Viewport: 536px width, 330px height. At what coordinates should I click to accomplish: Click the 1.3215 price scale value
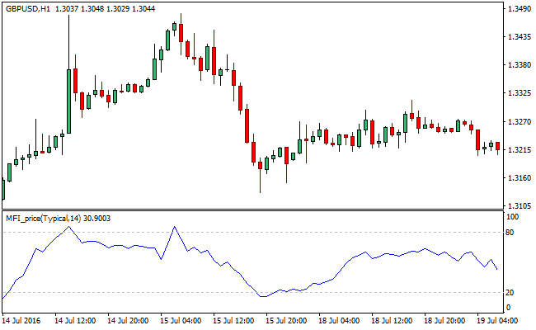518,150
